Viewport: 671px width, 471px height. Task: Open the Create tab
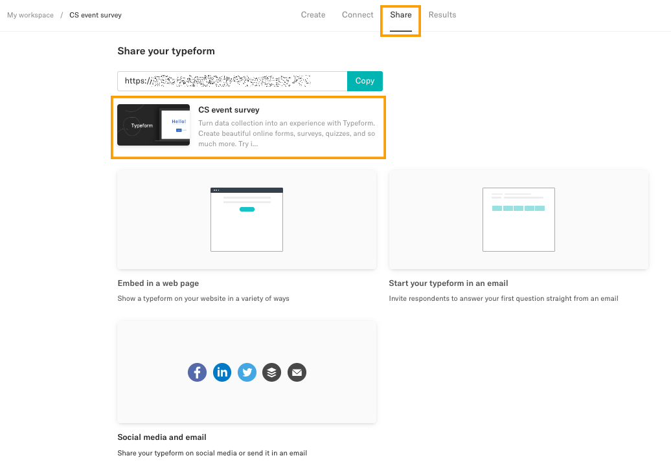[x=313, y=15]
